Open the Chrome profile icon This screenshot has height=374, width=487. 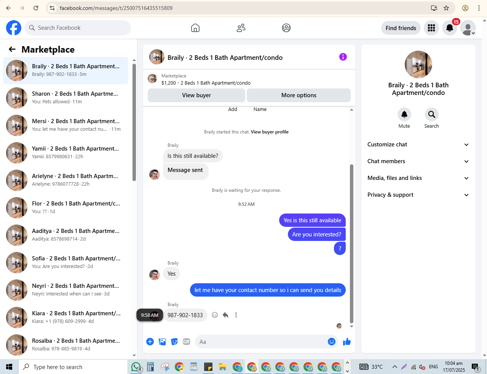pos(465,8)
